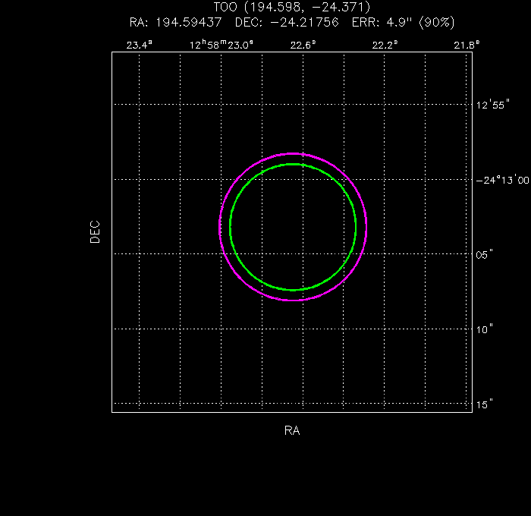
Task: Click the center of the green circle
Action: (x=293, y=227)
